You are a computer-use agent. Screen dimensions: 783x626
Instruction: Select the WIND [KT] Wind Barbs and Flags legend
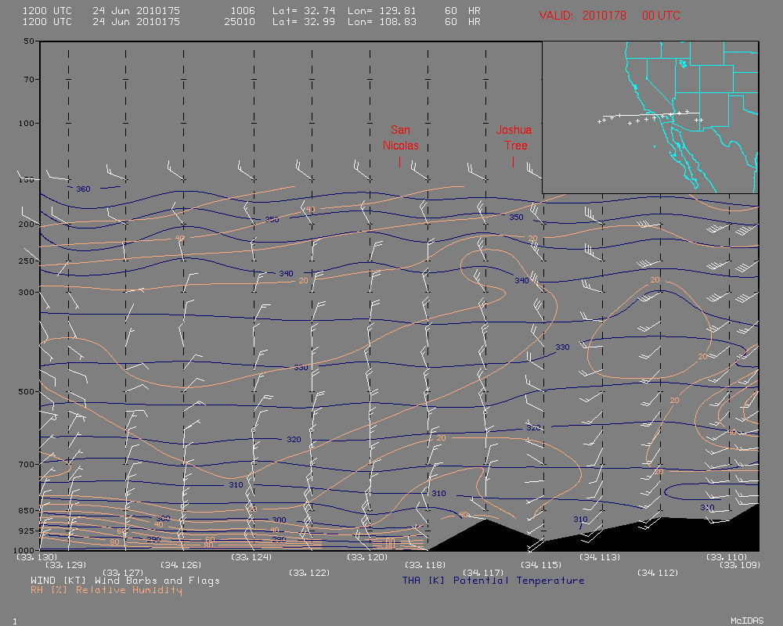(124, 581)
